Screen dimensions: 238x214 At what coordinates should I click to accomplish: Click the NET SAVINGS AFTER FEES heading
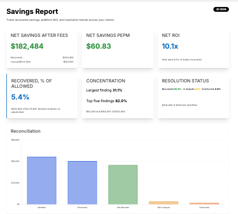(x=39, y=35)
